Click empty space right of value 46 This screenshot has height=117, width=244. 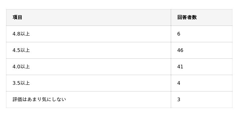point(208,50)
